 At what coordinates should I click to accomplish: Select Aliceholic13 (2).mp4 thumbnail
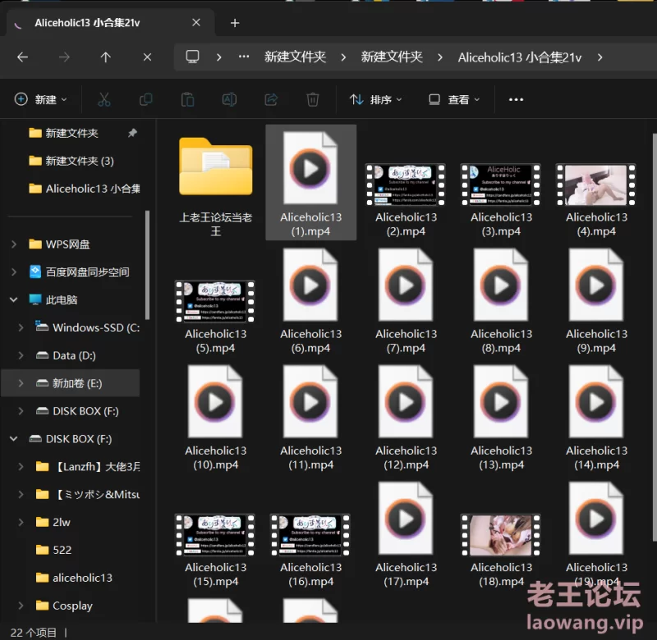[406, 185]
